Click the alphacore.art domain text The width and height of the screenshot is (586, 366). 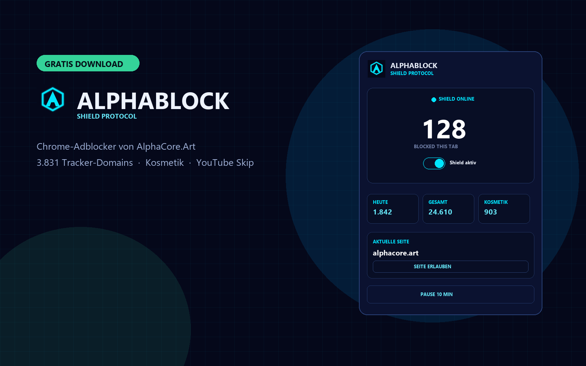tap(396, 253)
